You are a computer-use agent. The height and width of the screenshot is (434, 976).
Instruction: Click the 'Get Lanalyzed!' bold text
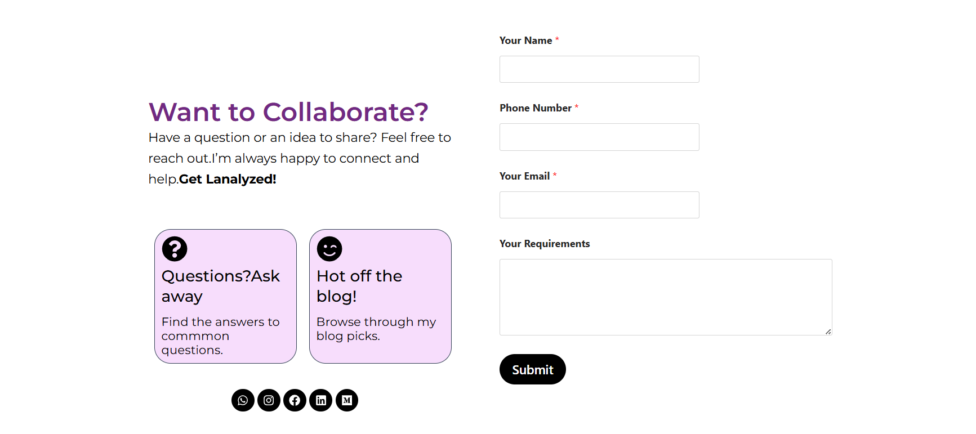pos(228,179)
